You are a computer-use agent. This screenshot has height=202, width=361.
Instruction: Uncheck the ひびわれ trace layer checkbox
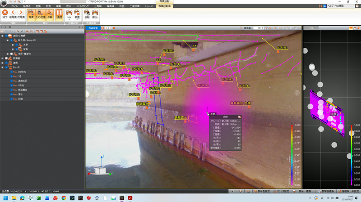[x=12, y=72]
